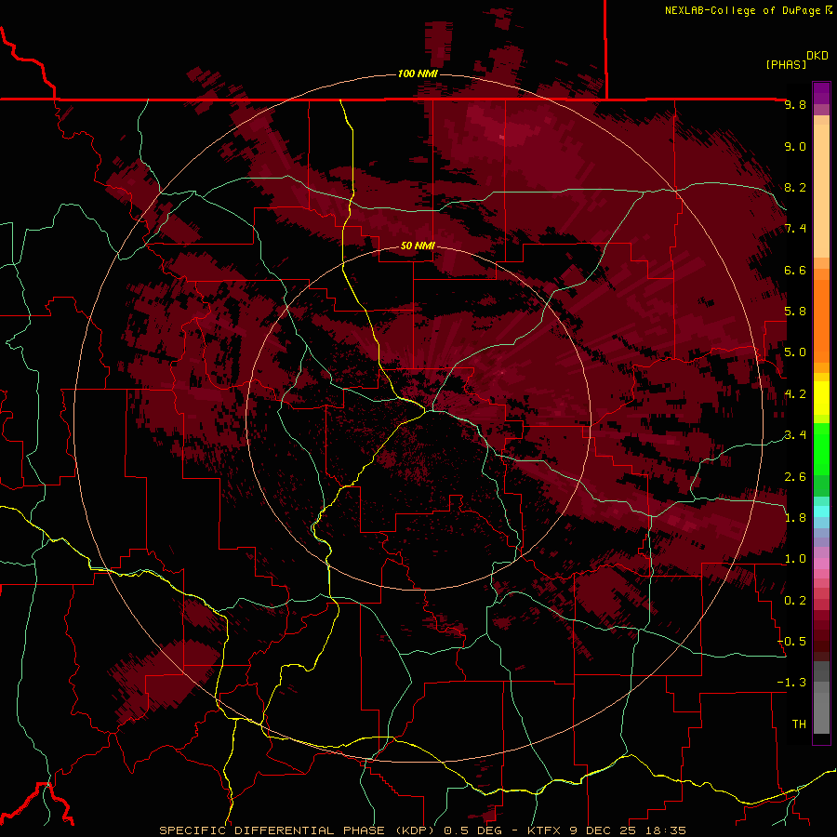Click the 5.0 value on color scale
The image size is (837, 837).
click(795, 352)
